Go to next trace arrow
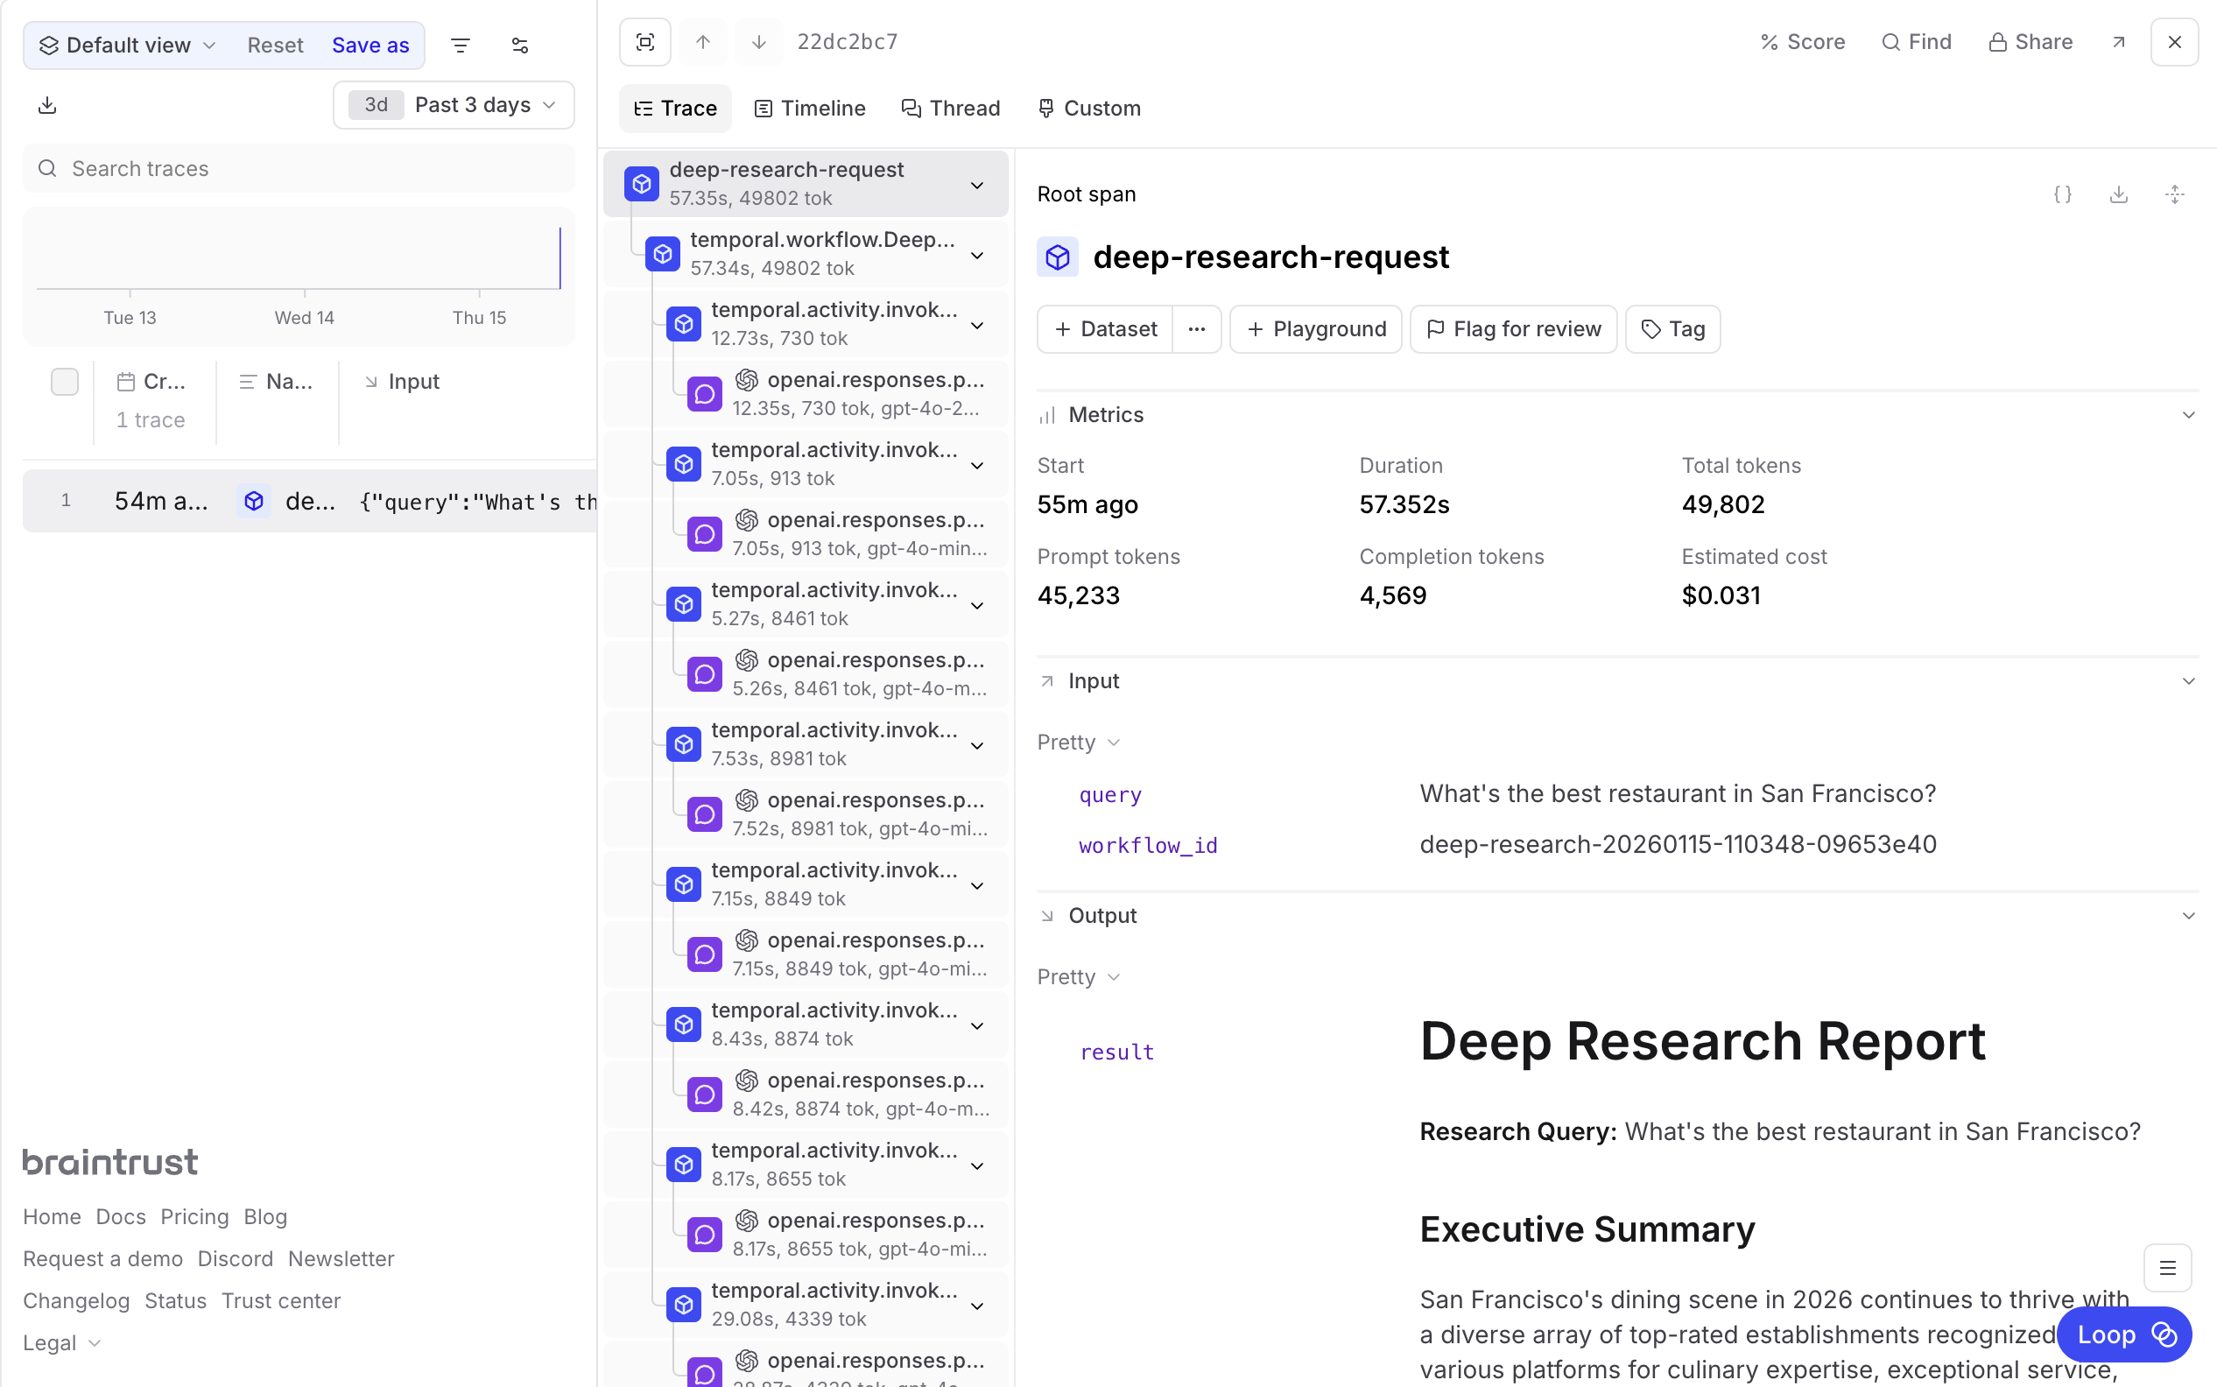 click(758, 42)
